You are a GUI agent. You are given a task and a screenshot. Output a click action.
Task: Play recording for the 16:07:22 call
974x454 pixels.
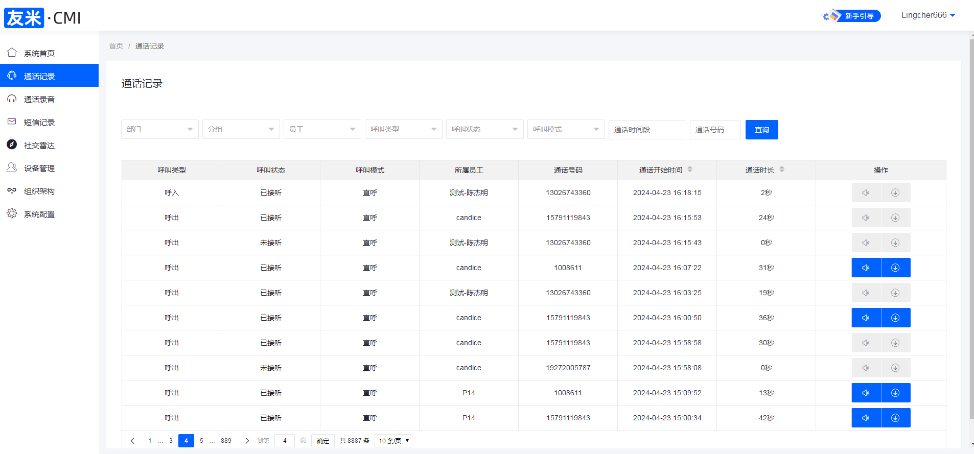866,268
